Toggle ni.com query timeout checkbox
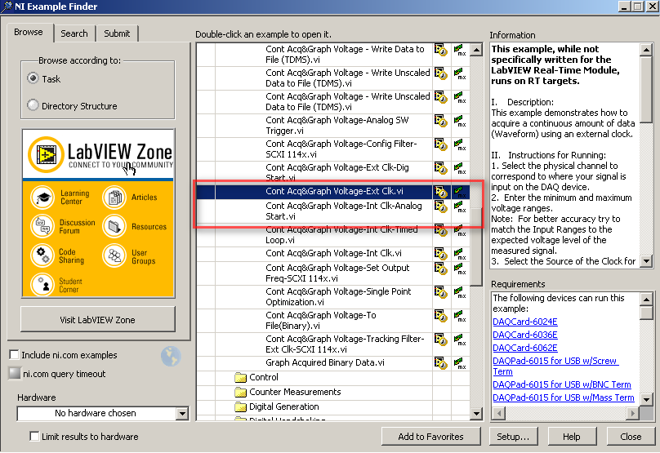Viewport: 660px width, 453px height. tap(15, 373)
